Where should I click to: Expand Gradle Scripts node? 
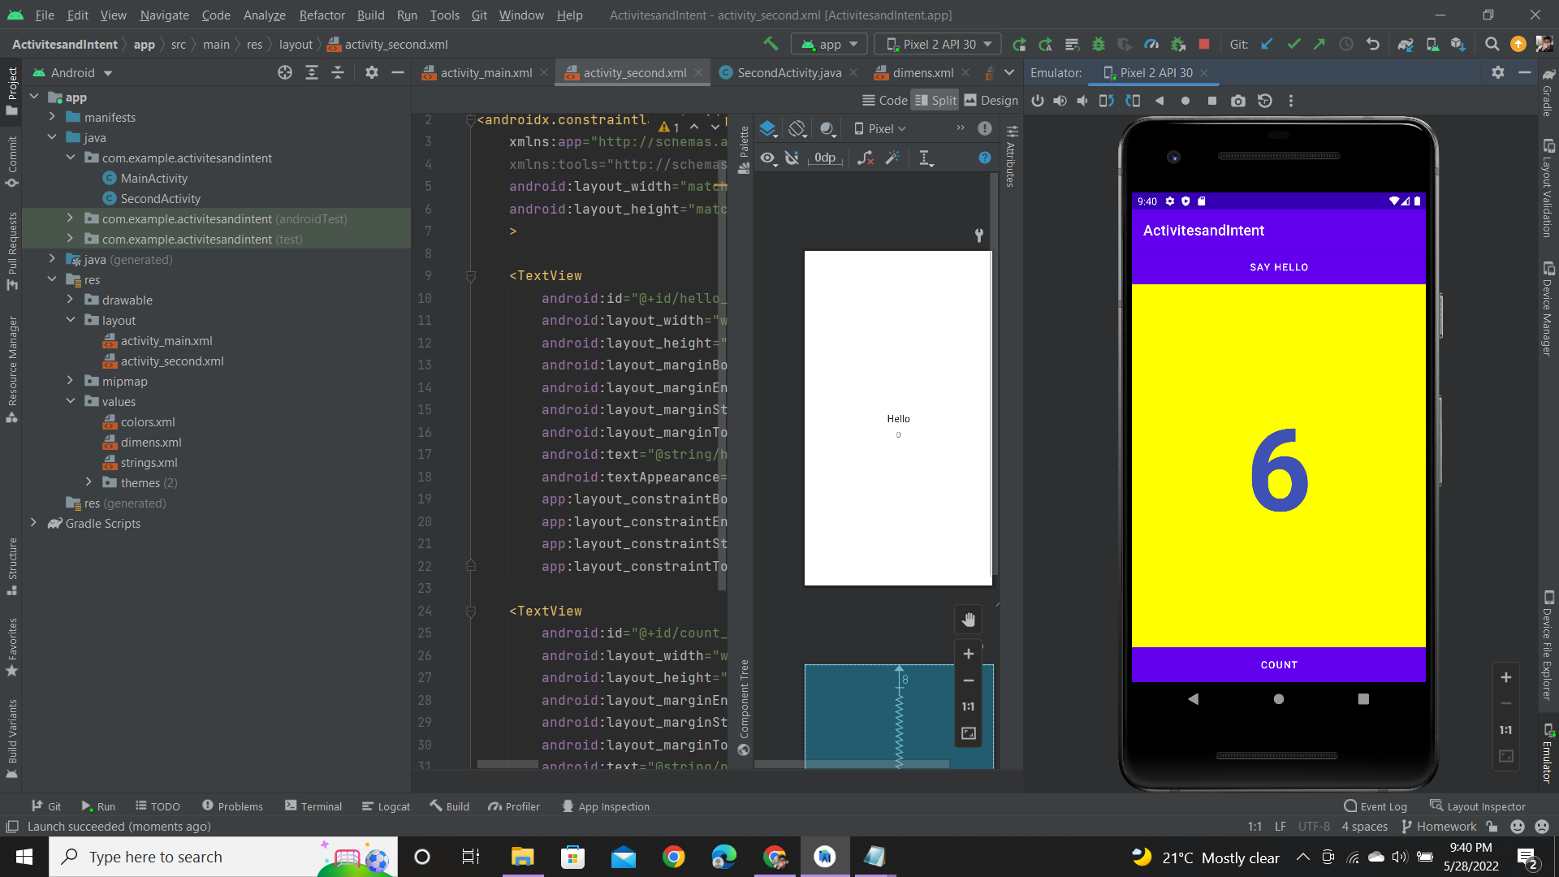pyautogui.click(x=33, y=523)
